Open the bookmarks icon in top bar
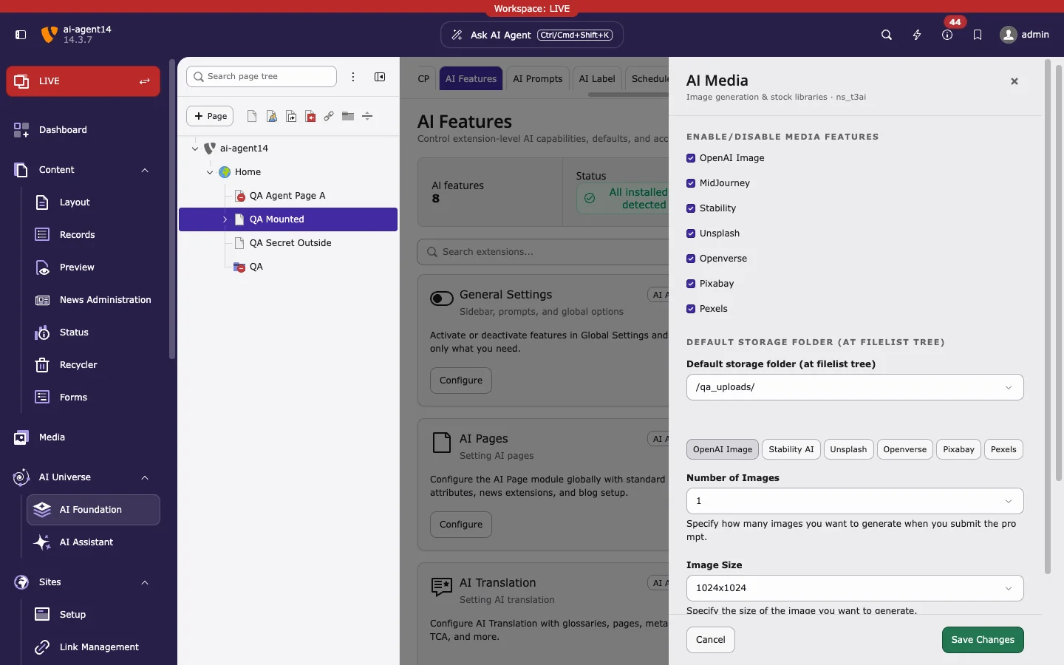Viewport: 1064px width, 665px height. click(x=978, y=35)
